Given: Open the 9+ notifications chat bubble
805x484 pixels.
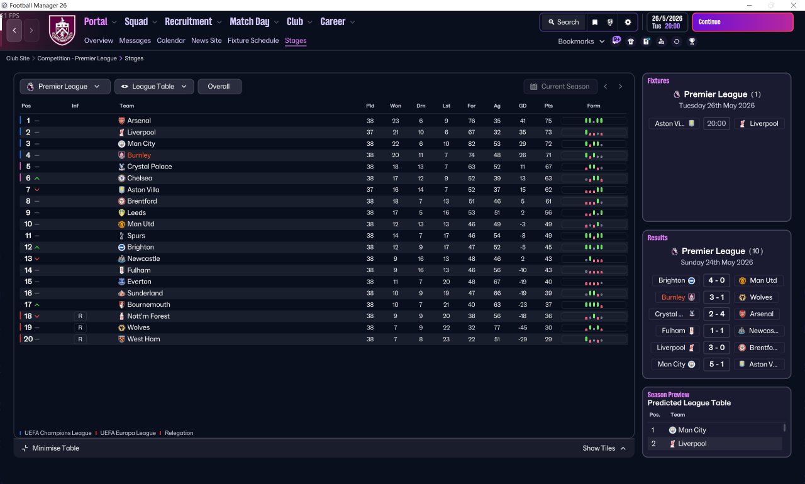Looking at the screenshot, I should 616,41.
